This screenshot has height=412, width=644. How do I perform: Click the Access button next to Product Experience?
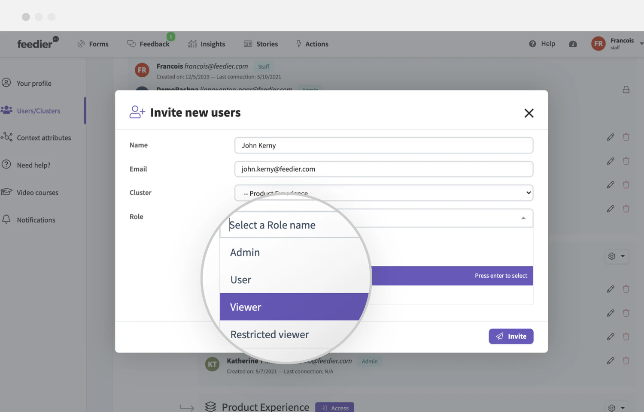point(334,408)
